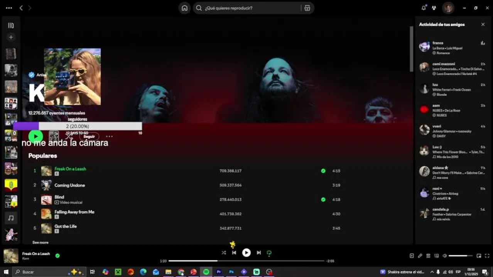Skip to the previous track
Screen dimensions: 493x277
(x=234, y=253)
